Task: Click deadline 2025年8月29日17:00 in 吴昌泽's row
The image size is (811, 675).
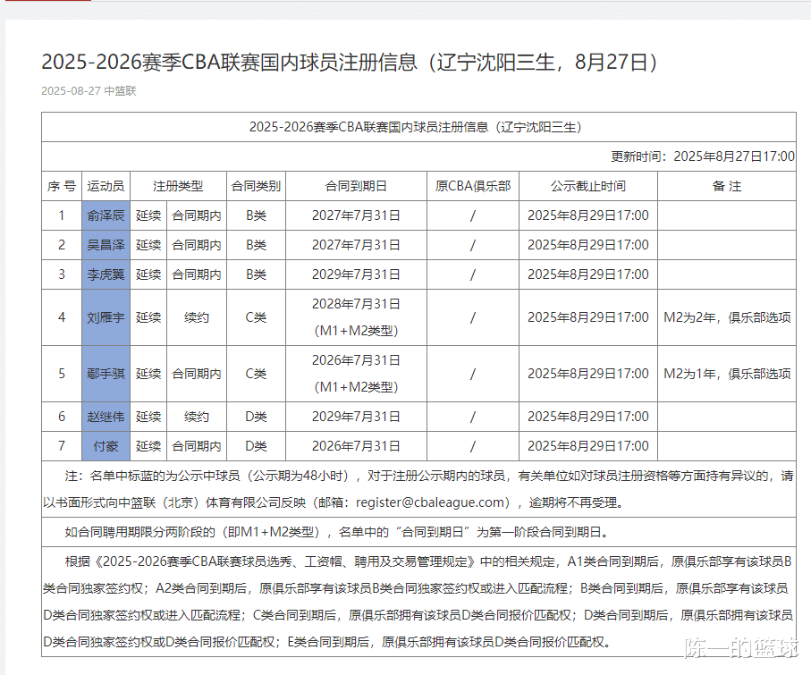Action: (588, 245)
